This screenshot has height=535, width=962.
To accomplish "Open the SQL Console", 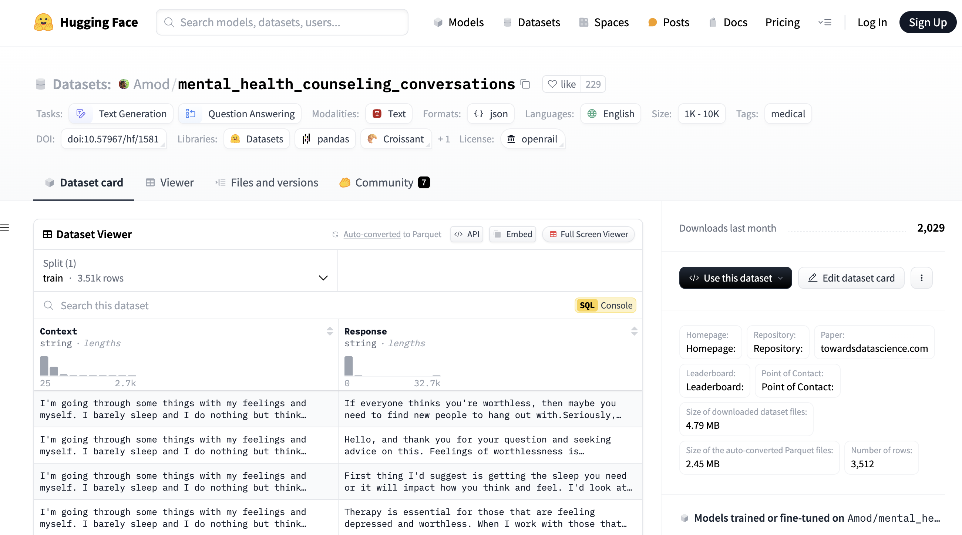I will [605, 305].
